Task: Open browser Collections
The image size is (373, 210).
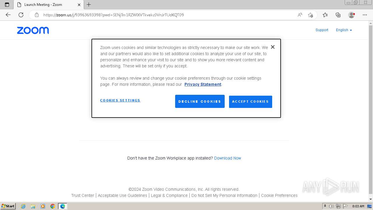Action: (338, 15)
